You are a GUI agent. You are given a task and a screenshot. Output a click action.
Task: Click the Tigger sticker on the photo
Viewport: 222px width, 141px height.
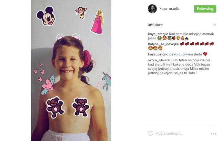click(x=81, y=13)
